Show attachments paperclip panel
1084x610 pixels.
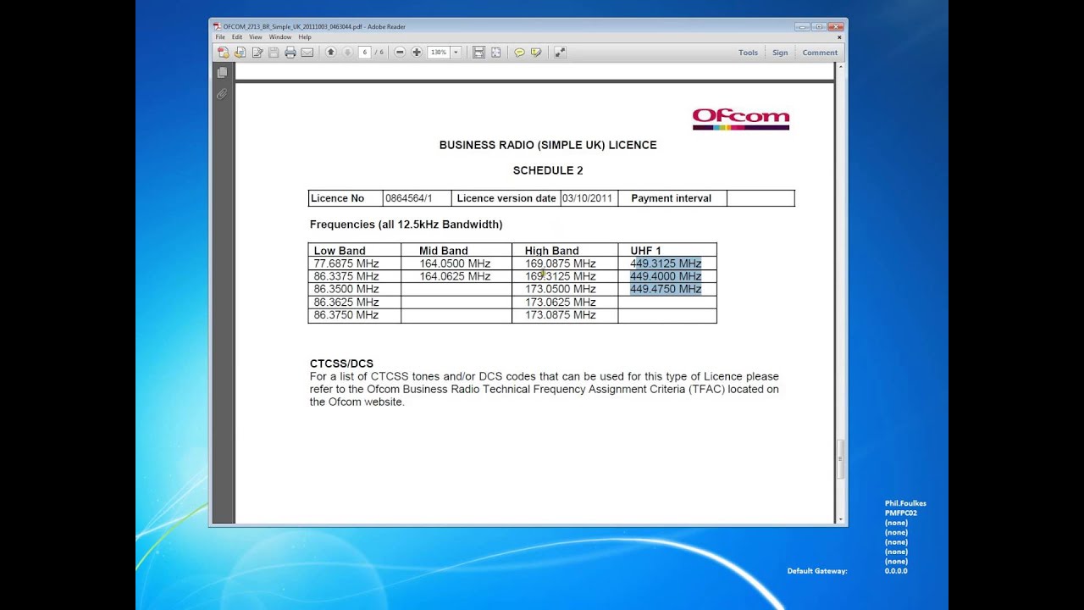click(222, 94)
